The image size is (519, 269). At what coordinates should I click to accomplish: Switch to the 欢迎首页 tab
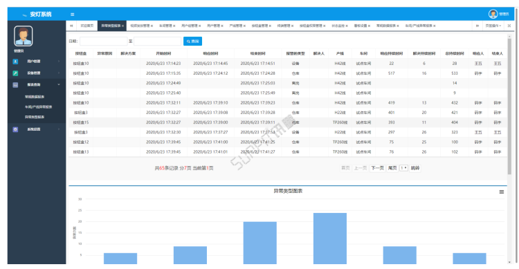(87, 26)
